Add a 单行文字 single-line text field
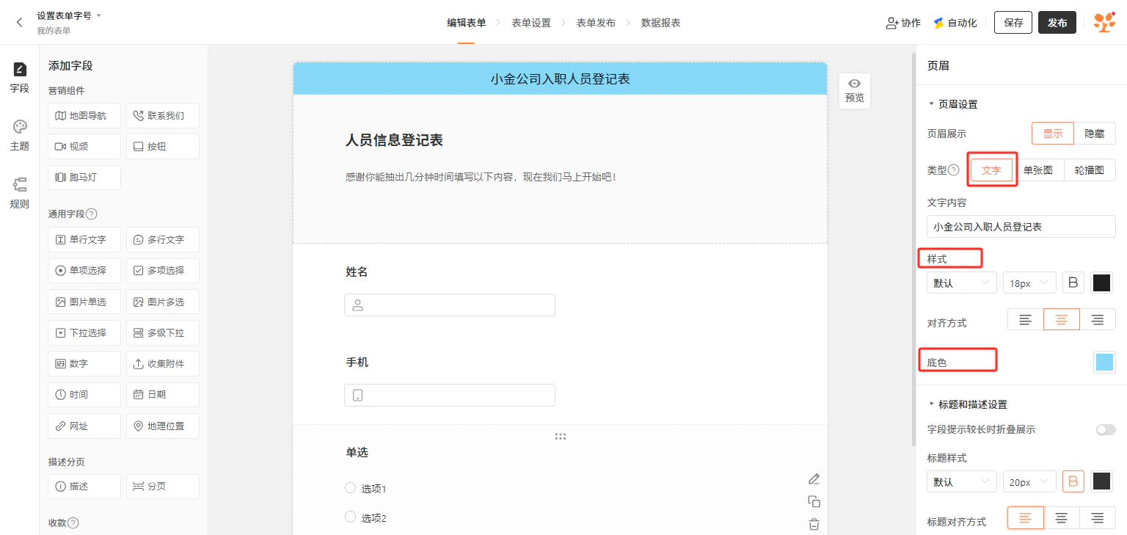Image resolution: width=1127 pixels, height=535 pixels. click(x=84, y=239)
